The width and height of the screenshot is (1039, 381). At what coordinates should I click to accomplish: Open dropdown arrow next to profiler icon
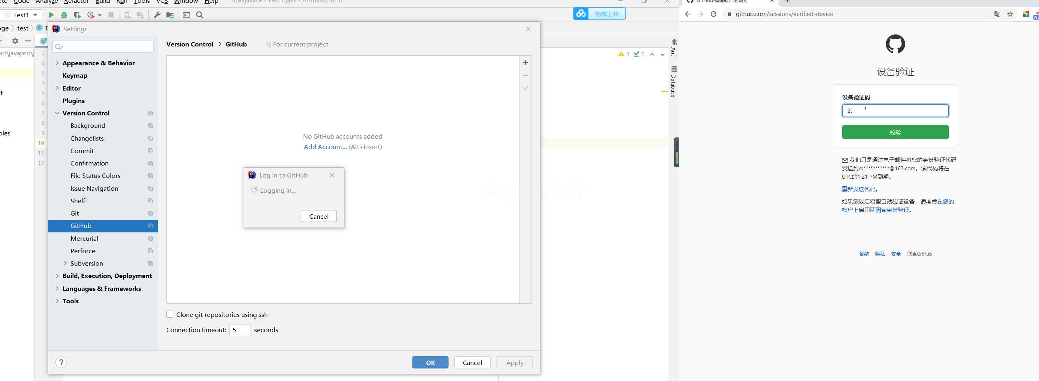[100, 15]
